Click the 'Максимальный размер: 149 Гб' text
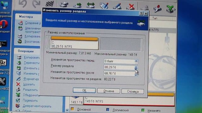Screen dimensions: 202x113 tap(116, 54)
